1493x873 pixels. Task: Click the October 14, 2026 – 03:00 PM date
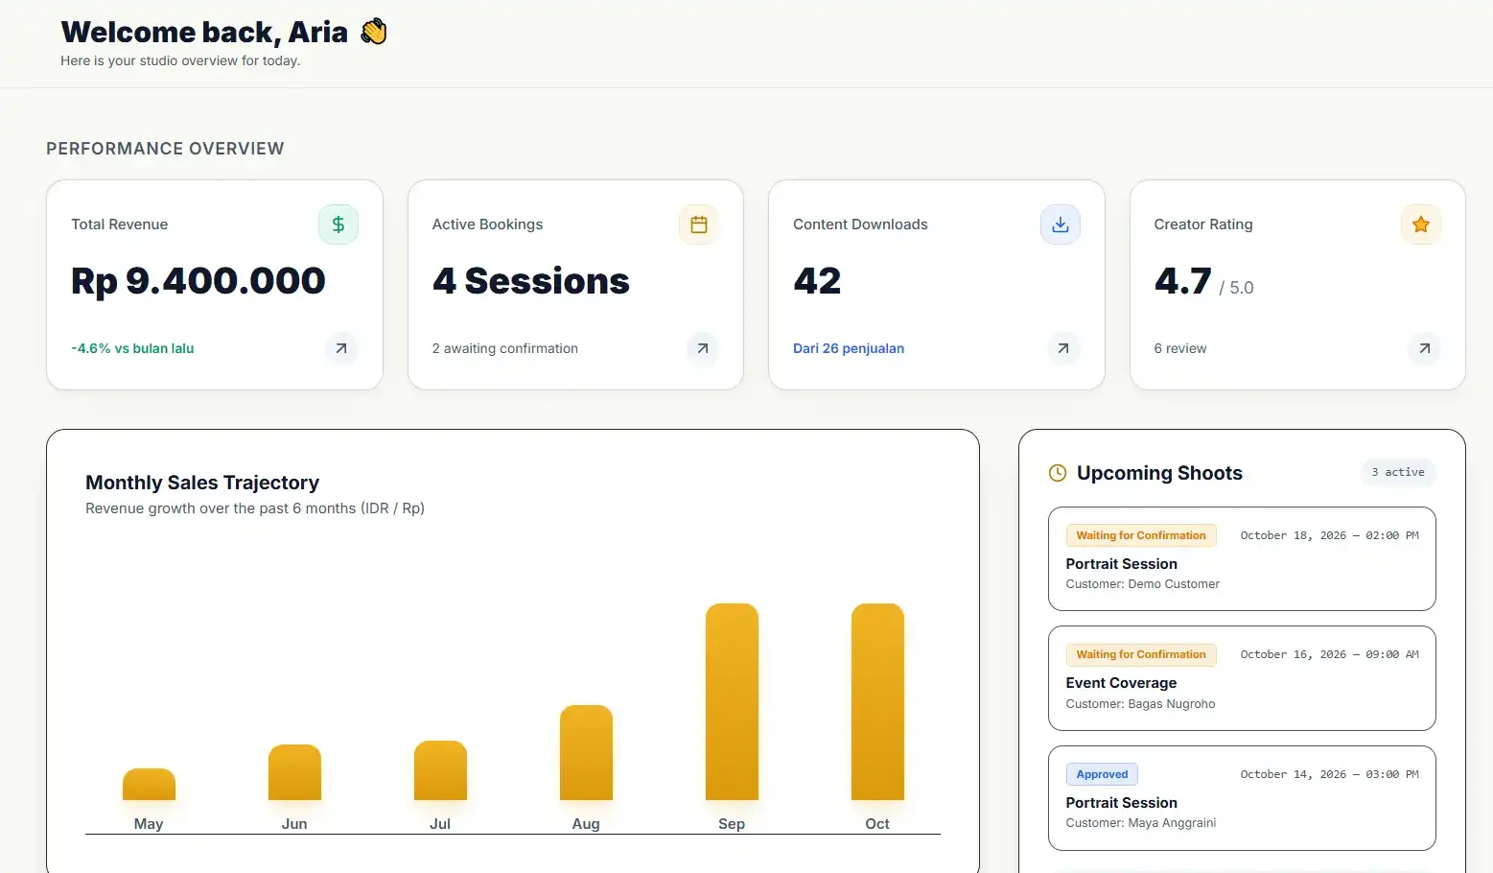pyautogui.click(x=1330, y=774)
